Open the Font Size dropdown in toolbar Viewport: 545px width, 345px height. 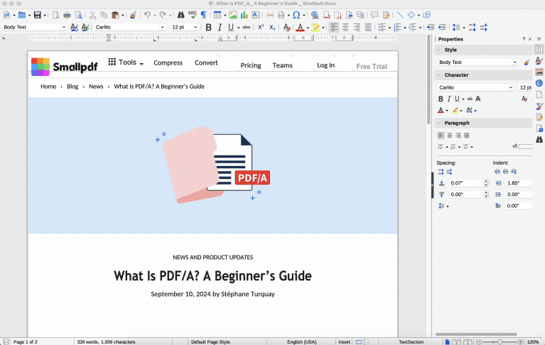coord(195,27)
